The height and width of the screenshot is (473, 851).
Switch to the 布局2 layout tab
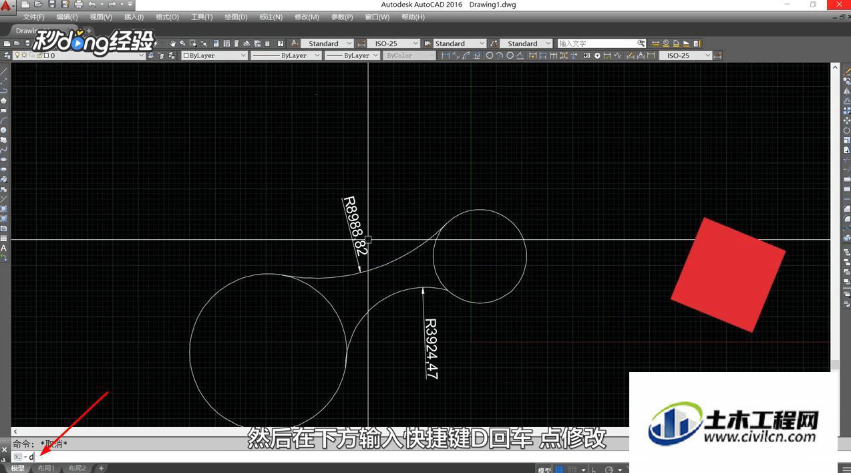(x=77, y=468)
